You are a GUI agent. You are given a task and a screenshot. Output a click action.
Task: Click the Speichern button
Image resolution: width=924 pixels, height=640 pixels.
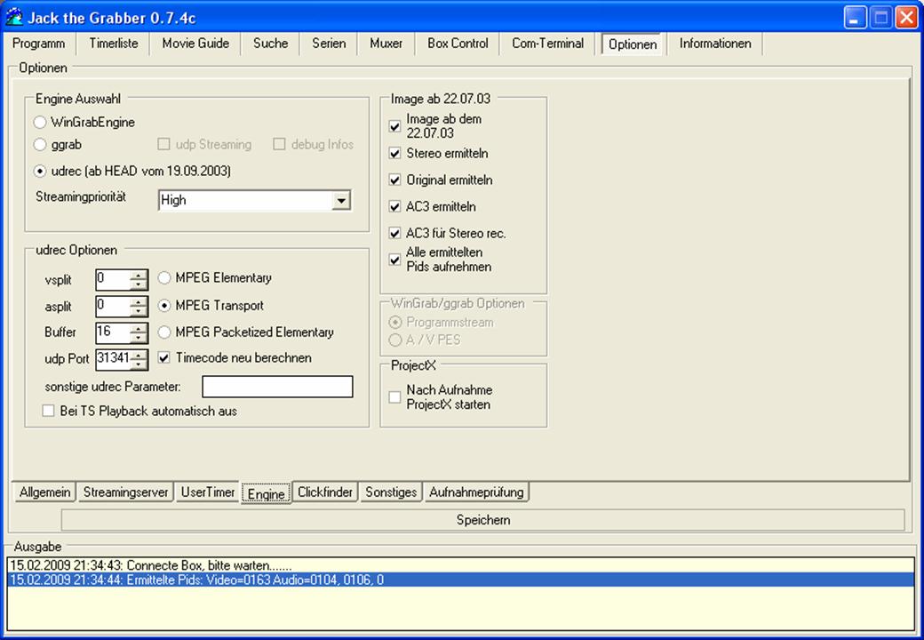point(483,520)
